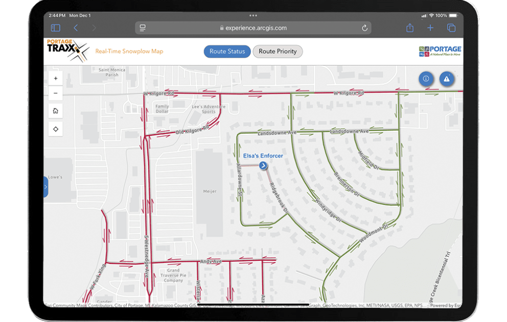Click the Portage Traxx logo
This screenshot has height=322, width=507.
67,51
